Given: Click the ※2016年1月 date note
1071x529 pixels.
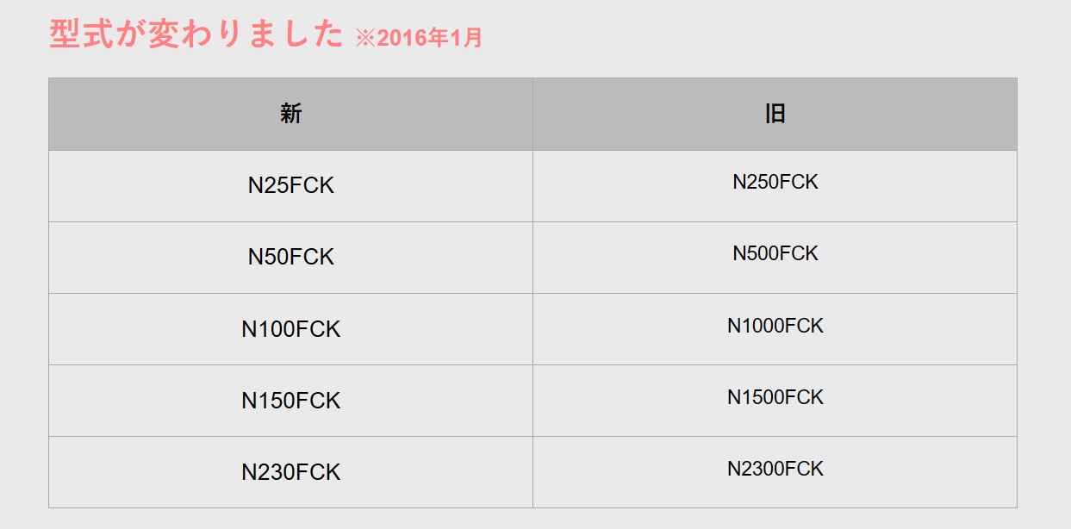Looking at the screenshot, I should [419, 38].
